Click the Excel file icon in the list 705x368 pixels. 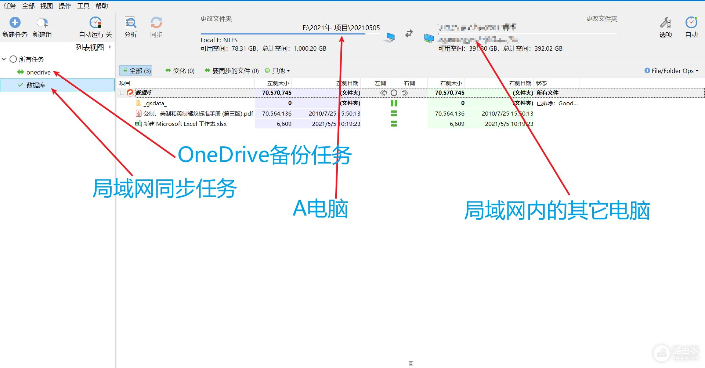click(x=138, y=124)
